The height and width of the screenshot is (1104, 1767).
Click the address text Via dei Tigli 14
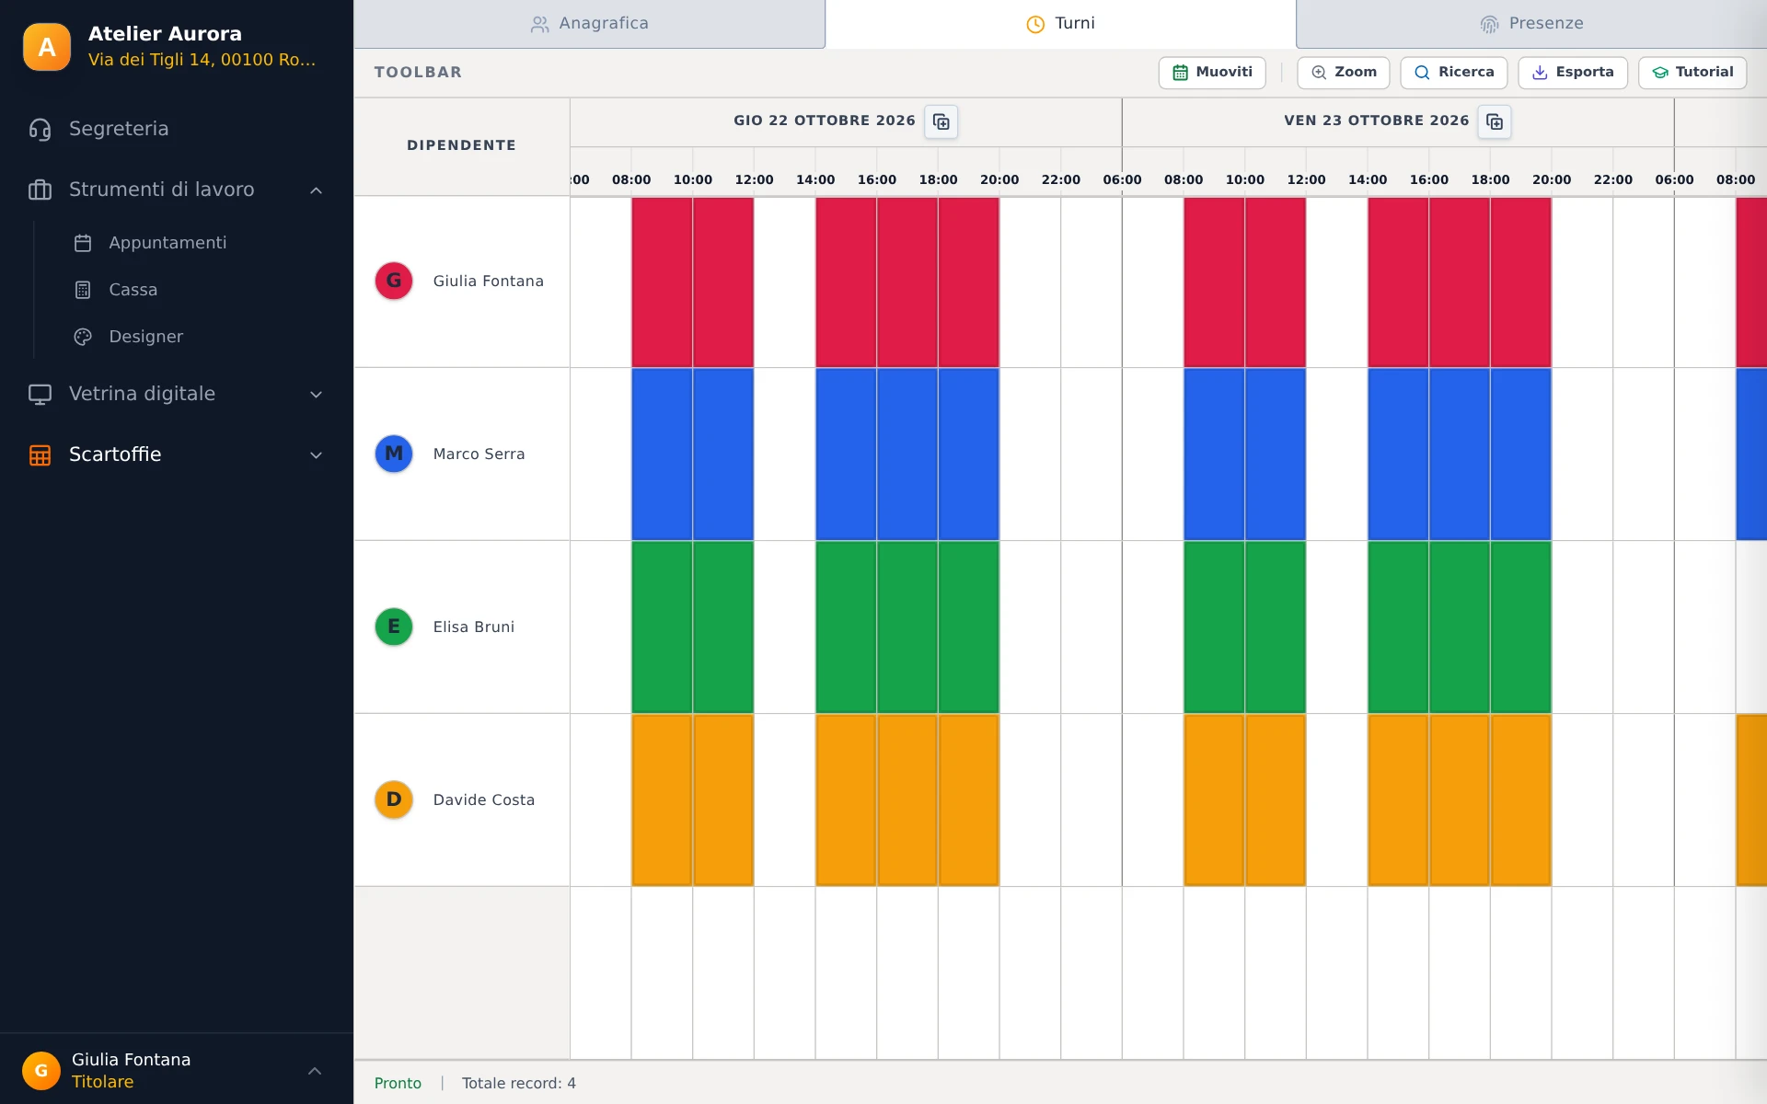coord(202,60)
